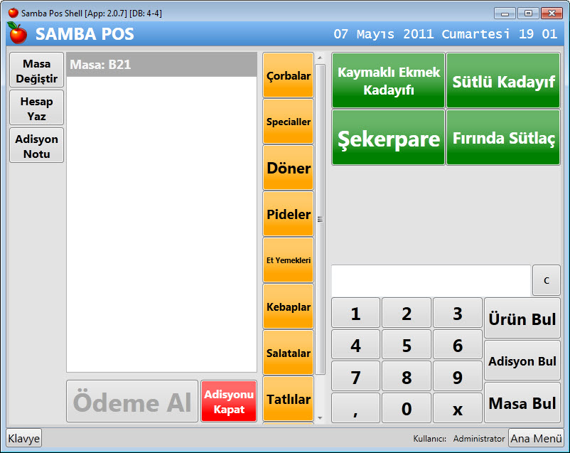Select the Pideler category
The width and height of the screenshot is (570, 453).
click(x=288, y=214)
